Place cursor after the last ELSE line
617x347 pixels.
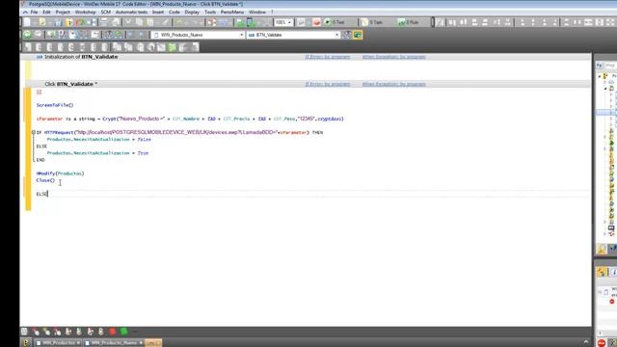[x=47, y=194]
